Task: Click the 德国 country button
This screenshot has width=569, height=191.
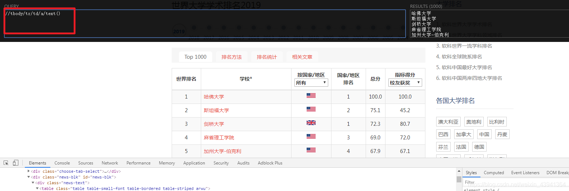Action: pos(479,147)
